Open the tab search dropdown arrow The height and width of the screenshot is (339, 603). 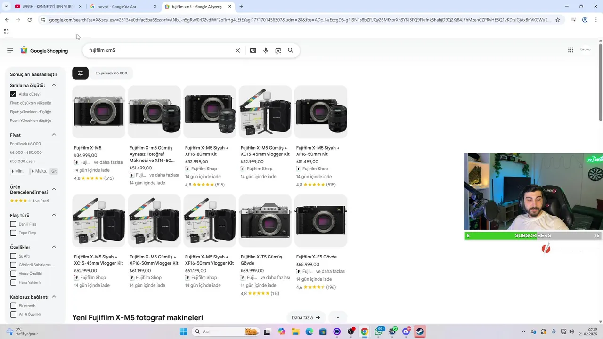pos(6,7)
